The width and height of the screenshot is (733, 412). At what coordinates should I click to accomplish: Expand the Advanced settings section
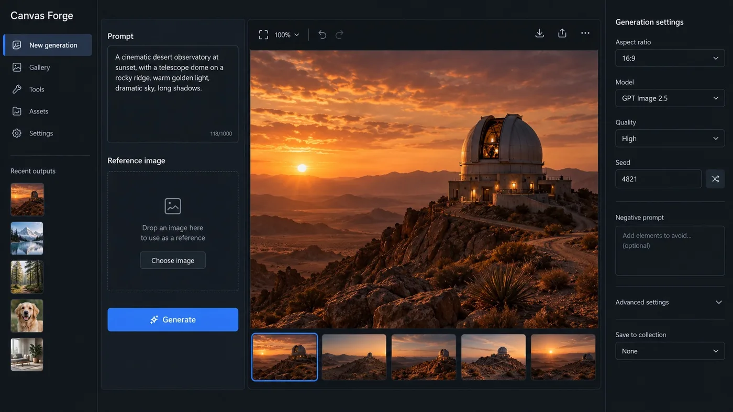click(670, 302)
